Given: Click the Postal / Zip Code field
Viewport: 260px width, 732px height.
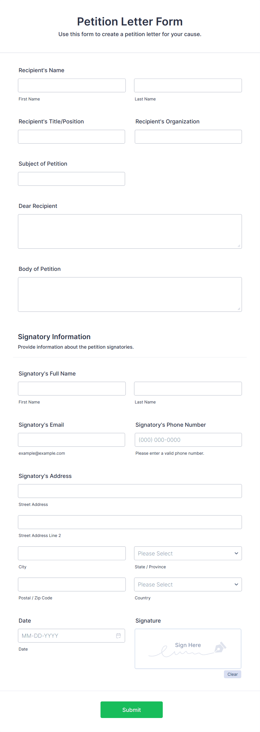Looking at the screenshot, I should pyautogui.click(x=72, y=584).
